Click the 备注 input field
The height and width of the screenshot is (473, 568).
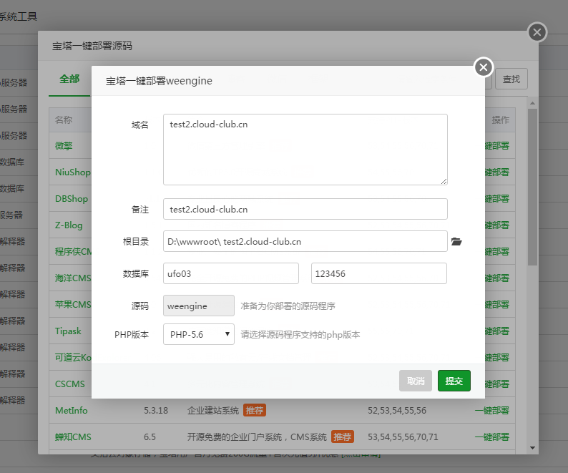(x=305, y=209)
